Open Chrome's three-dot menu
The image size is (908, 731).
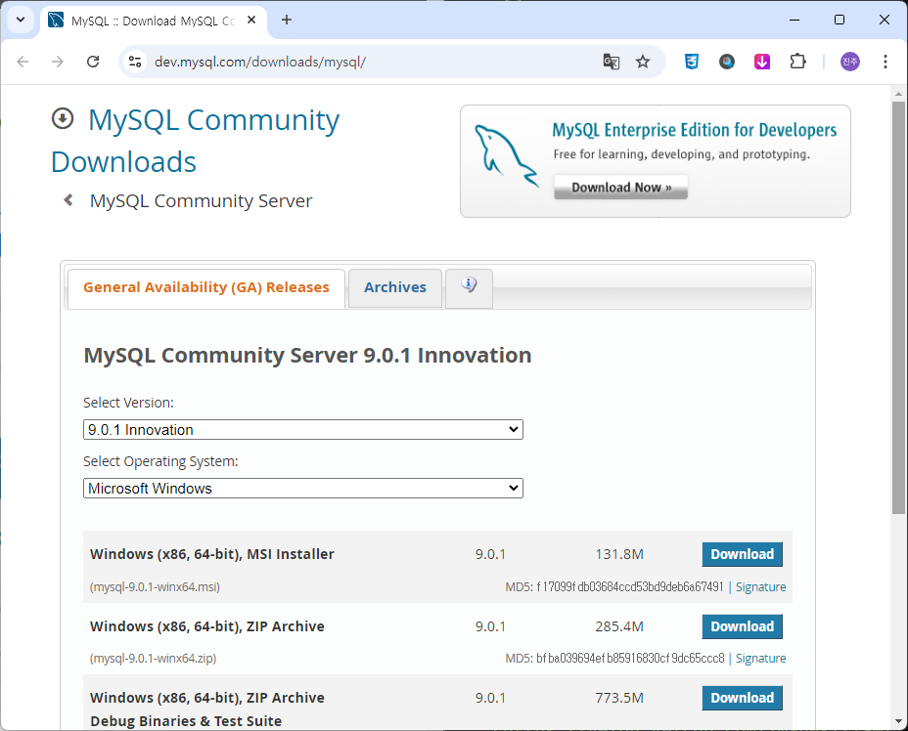pyautogui.click(x=885, y=62)
